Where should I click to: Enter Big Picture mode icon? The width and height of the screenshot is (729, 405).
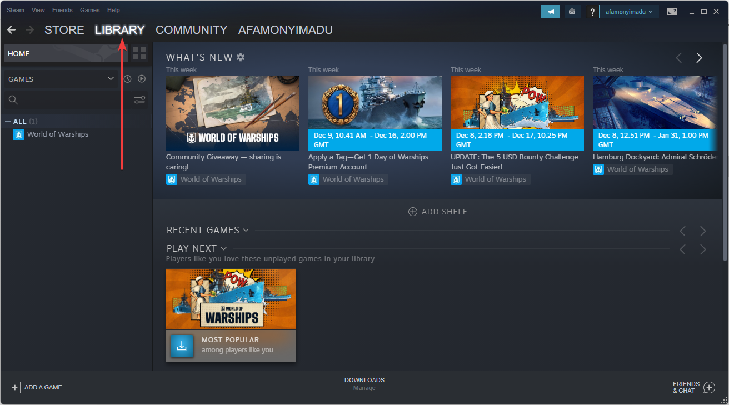pyautogui.click(x=672, y=12)
